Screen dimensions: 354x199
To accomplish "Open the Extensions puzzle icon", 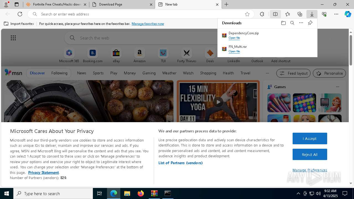I will pos(262,14).
